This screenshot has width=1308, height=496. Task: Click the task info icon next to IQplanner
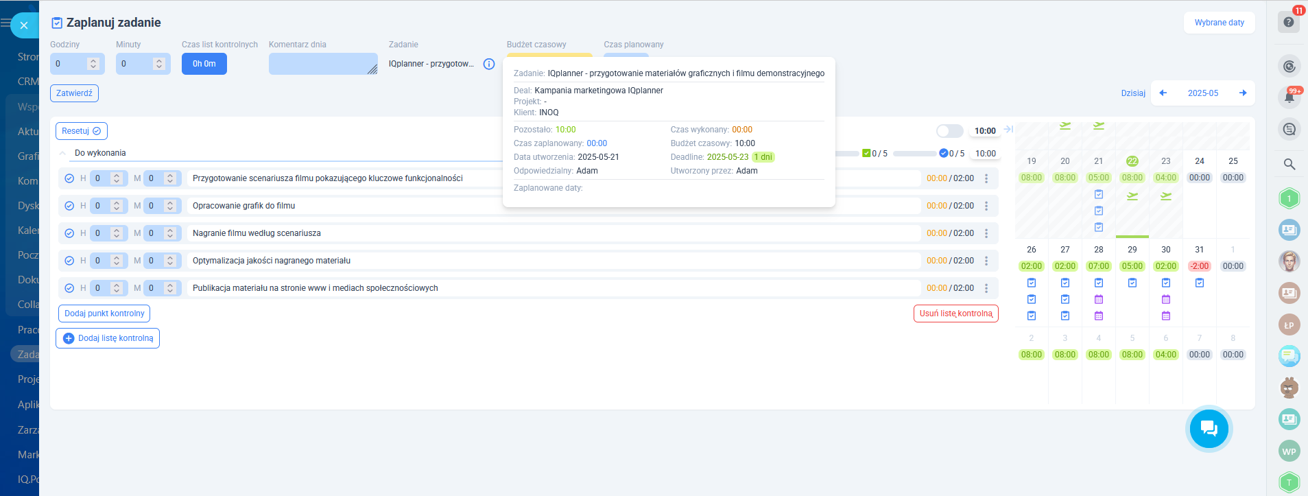pyautogui.click(x=489, y=64)
